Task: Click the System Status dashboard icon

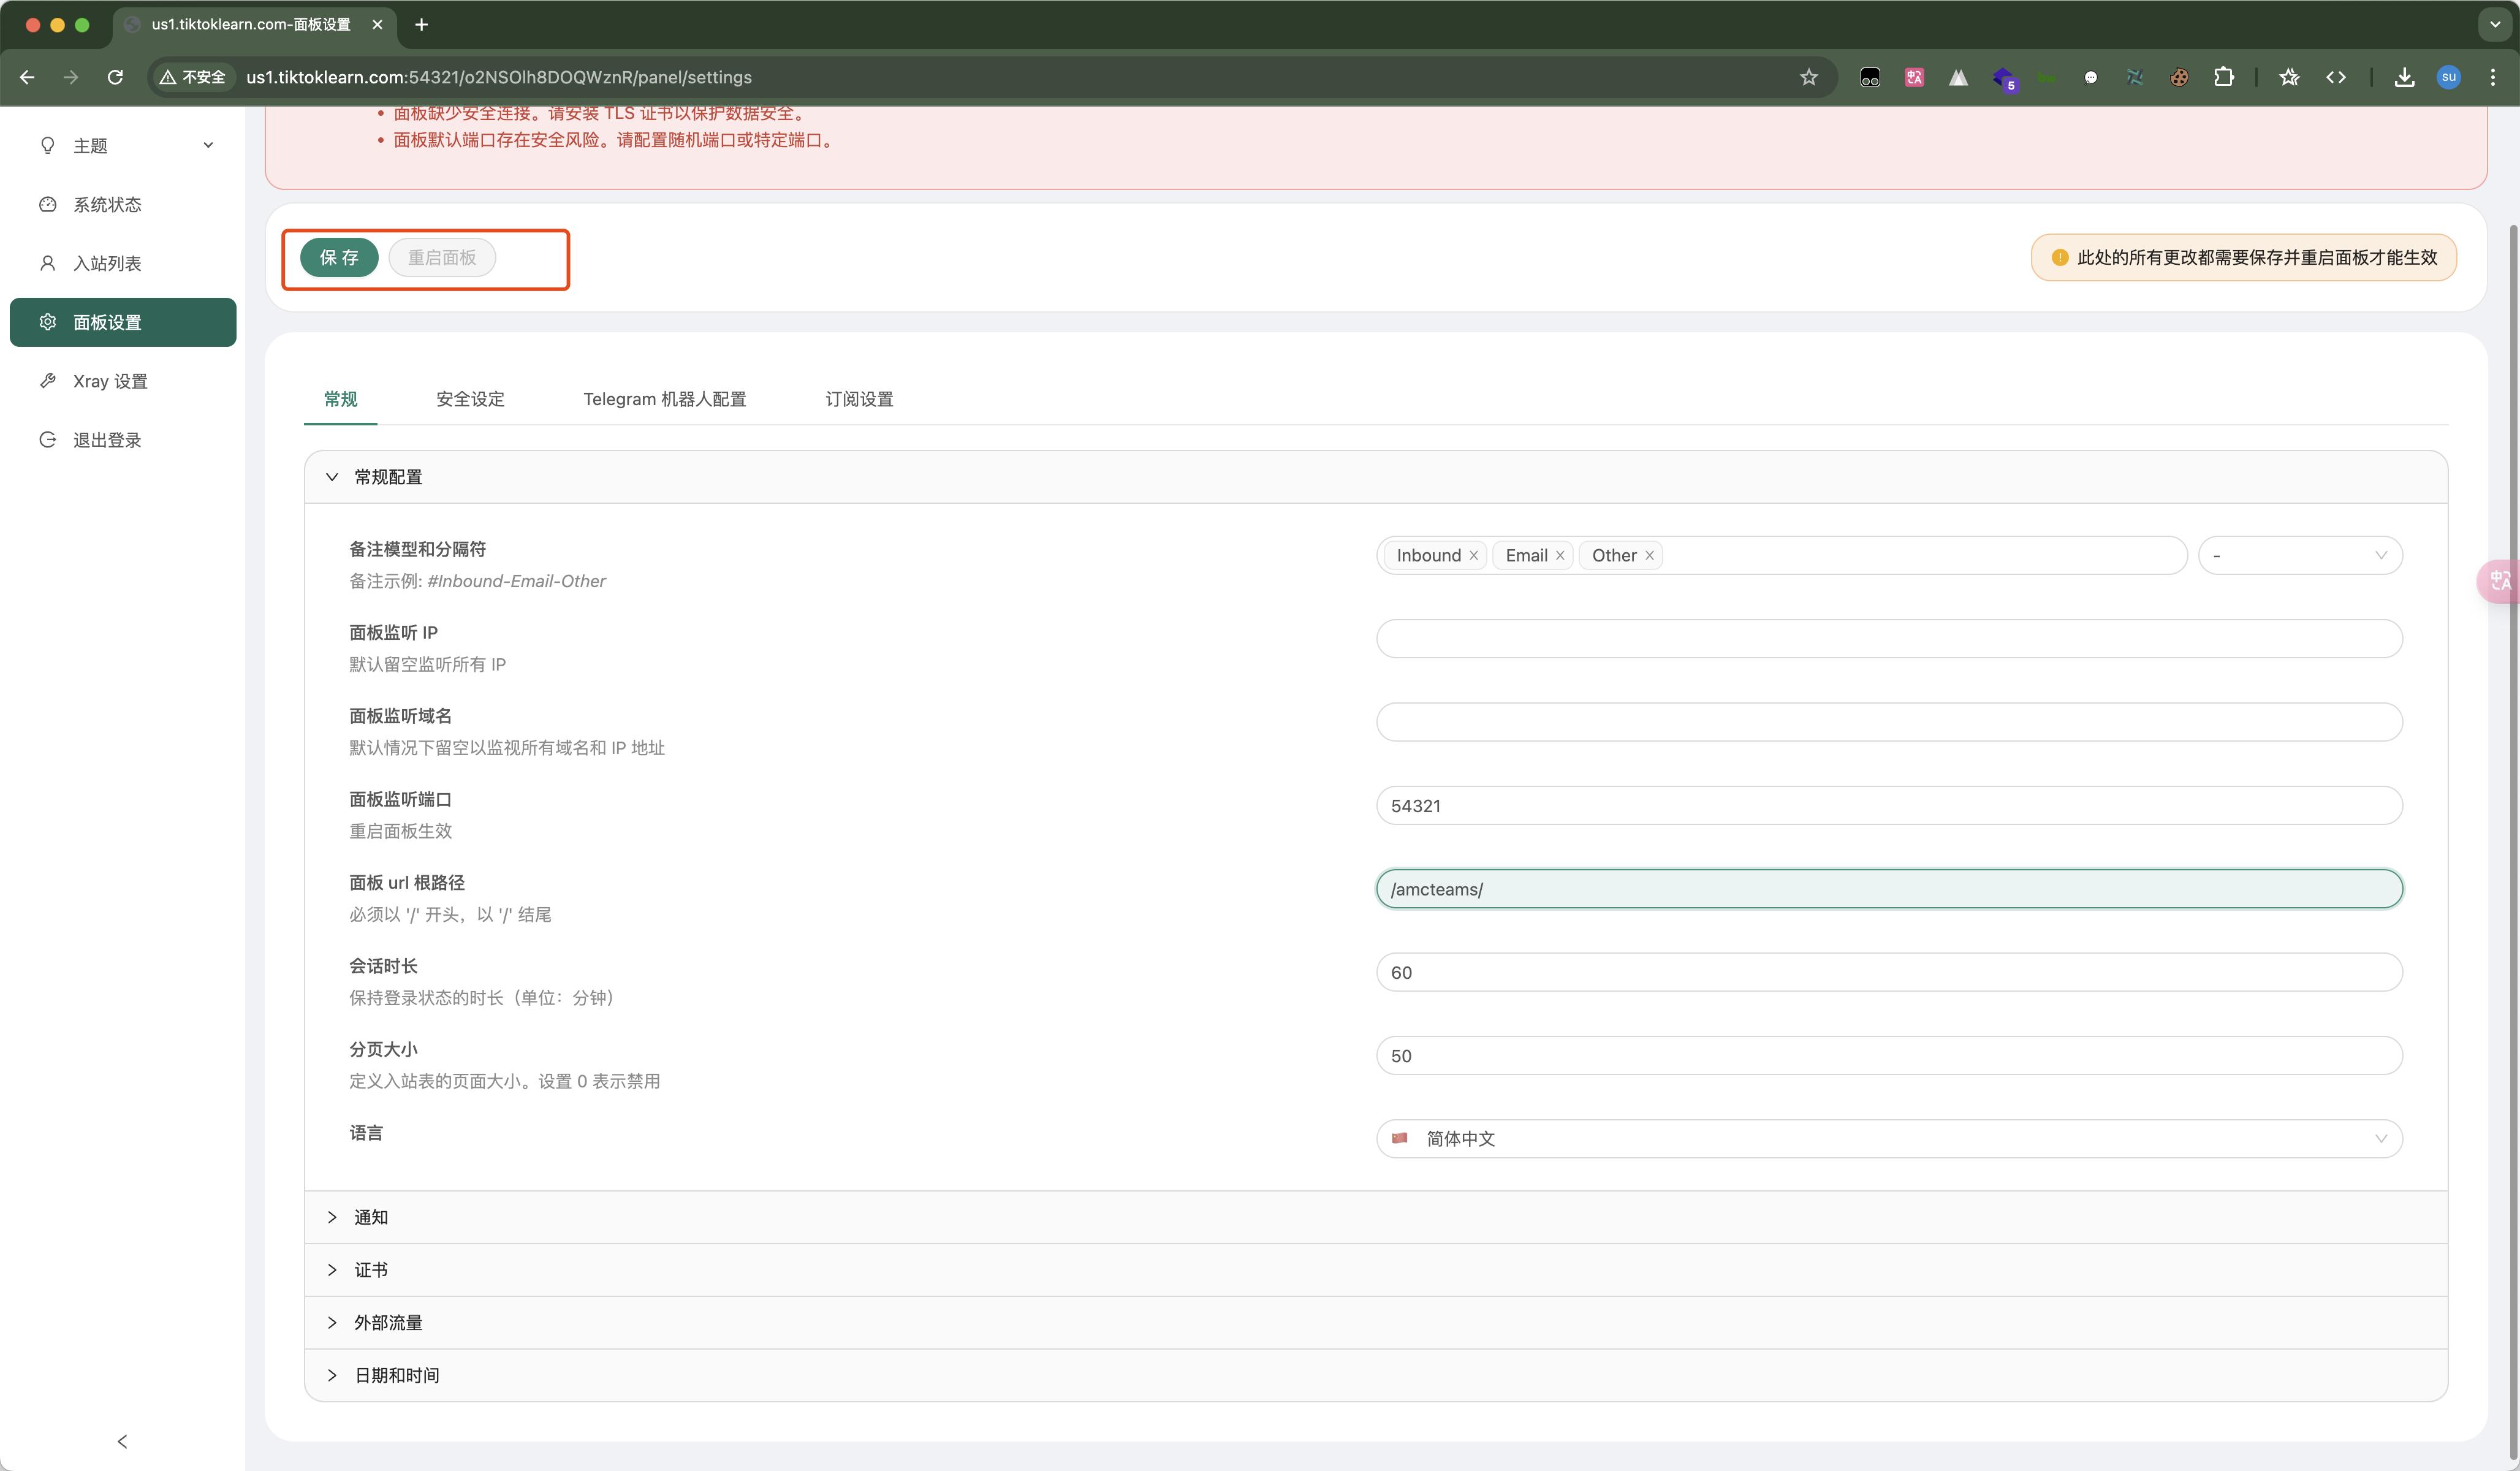Action: point(47,204)
